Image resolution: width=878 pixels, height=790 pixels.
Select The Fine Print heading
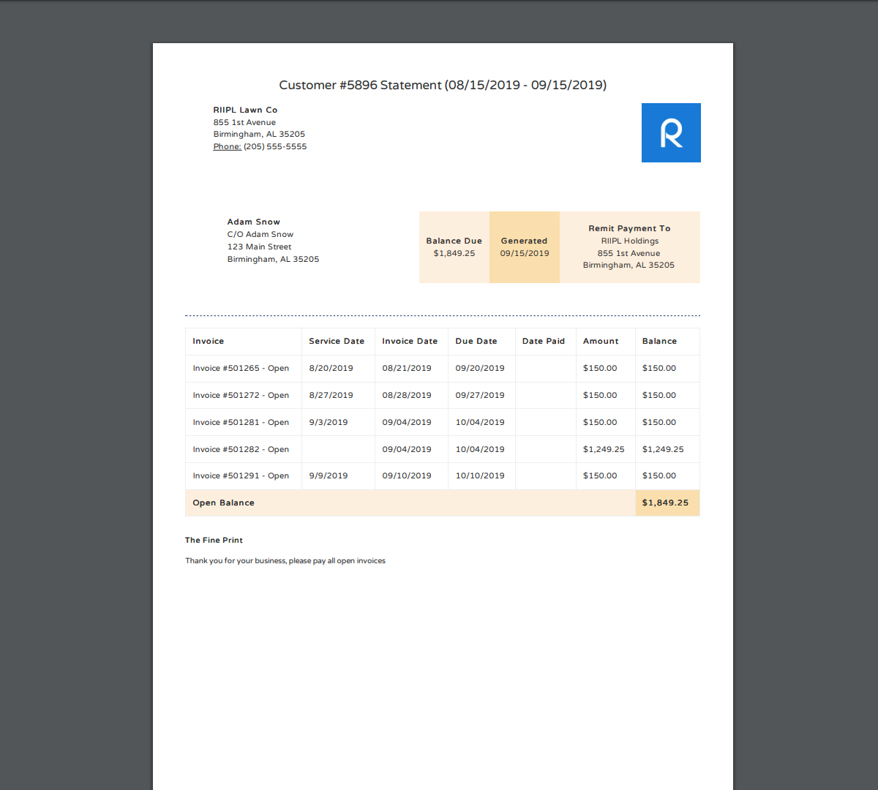pyautogui.click(x=214, y=540)
